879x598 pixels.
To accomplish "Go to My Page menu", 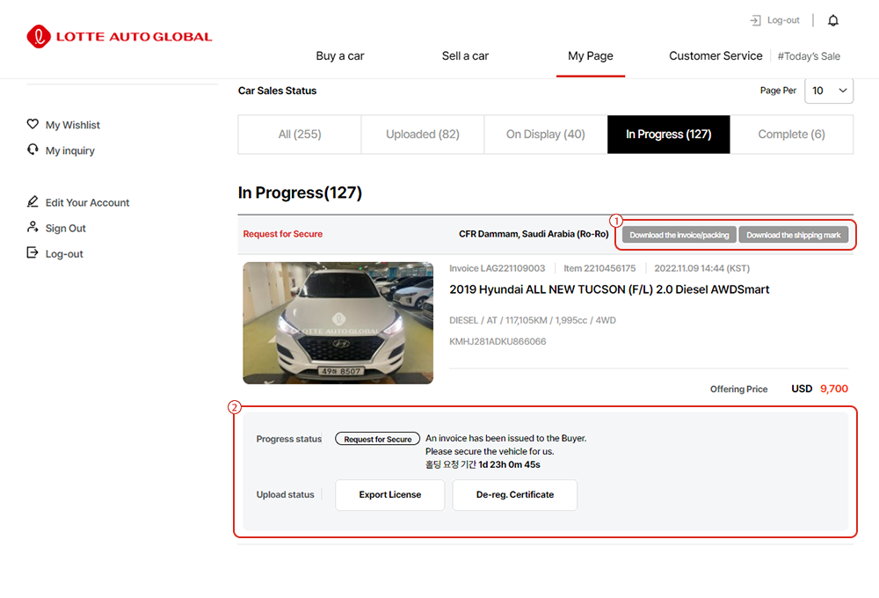I will (x=591, y=56).
